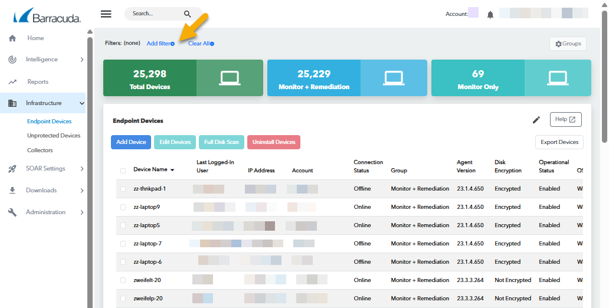
Task: Go to Collectors in sidebar
Action: point(40,150)
